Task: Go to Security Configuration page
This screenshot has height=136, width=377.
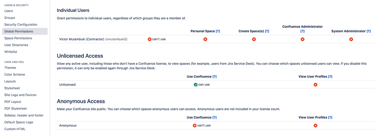Action: (21, 24)
